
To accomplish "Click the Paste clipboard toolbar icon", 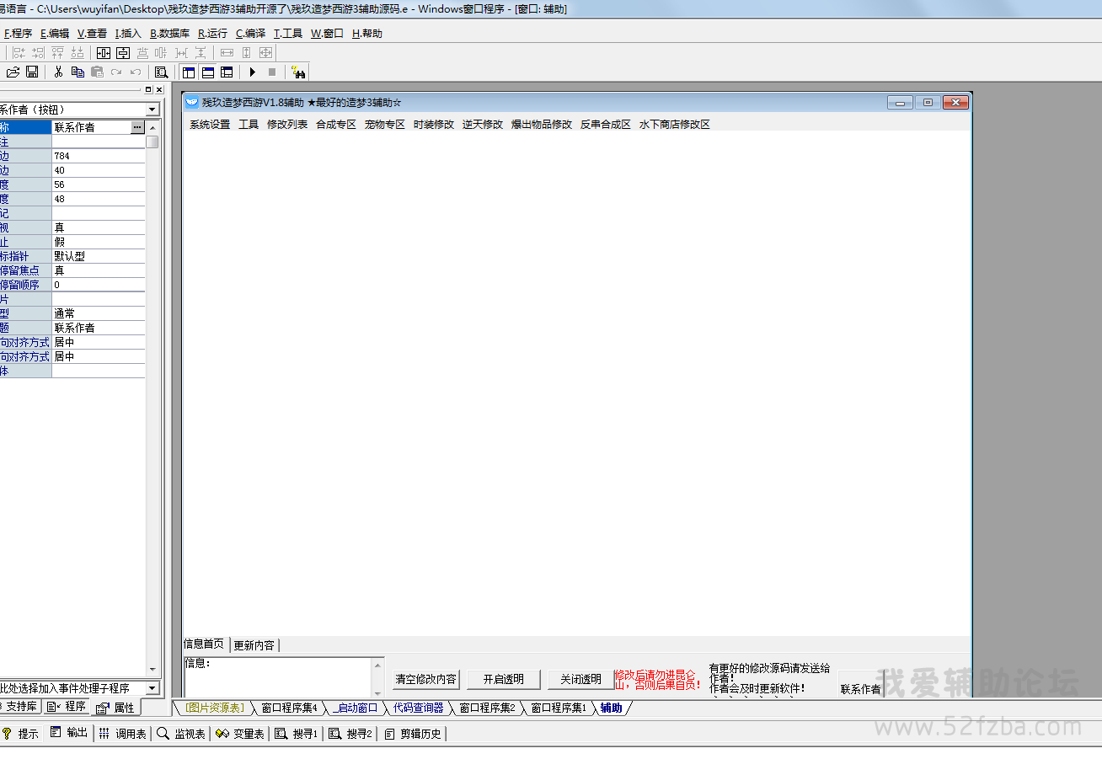I will click(x=97, y=72).
